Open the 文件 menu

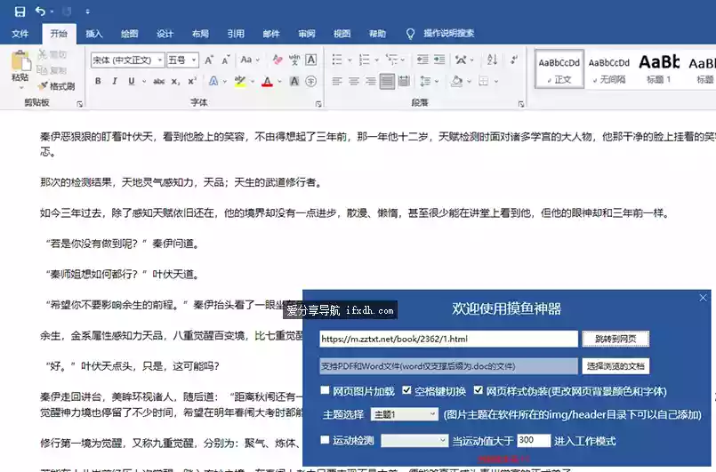(20, 33)
